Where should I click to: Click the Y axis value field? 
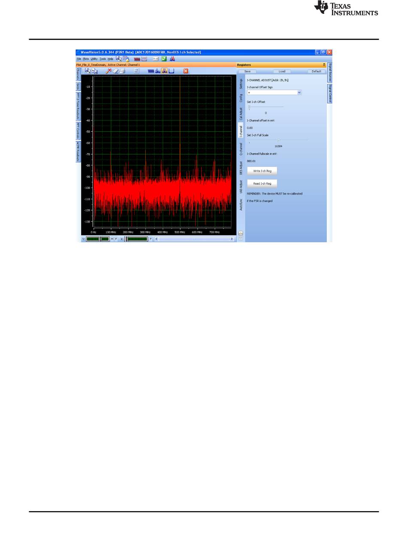[x=97, y=239]
